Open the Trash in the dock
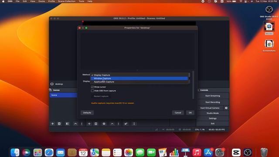This screenshot has width=279, height=157. [x=264, y=152]
